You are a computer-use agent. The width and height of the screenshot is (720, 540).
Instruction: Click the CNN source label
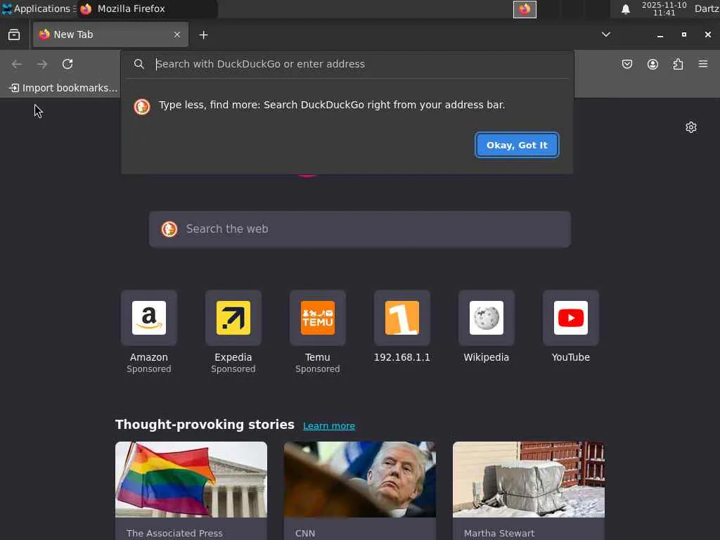tap(305, 533)
